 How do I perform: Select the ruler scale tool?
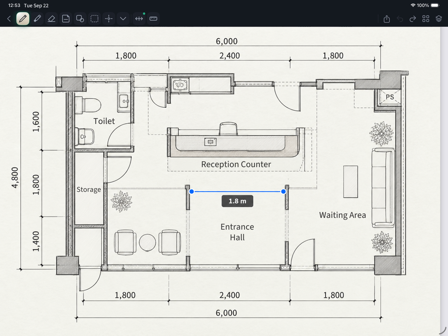click(153, 19)
